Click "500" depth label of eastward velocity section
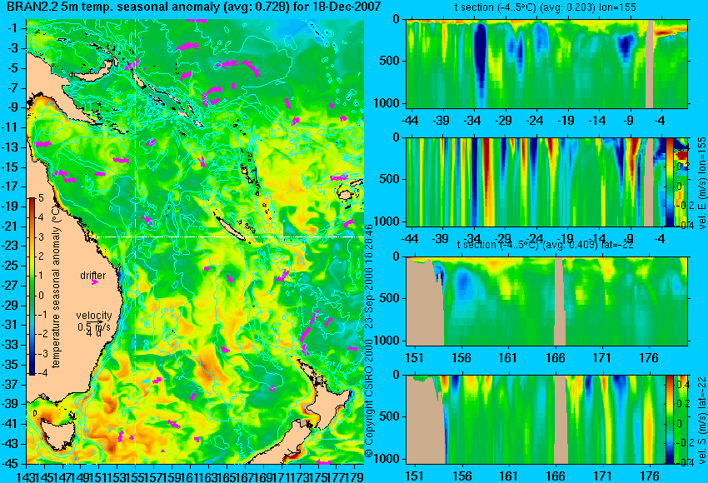The image size is (708, 483). [391, 179]
